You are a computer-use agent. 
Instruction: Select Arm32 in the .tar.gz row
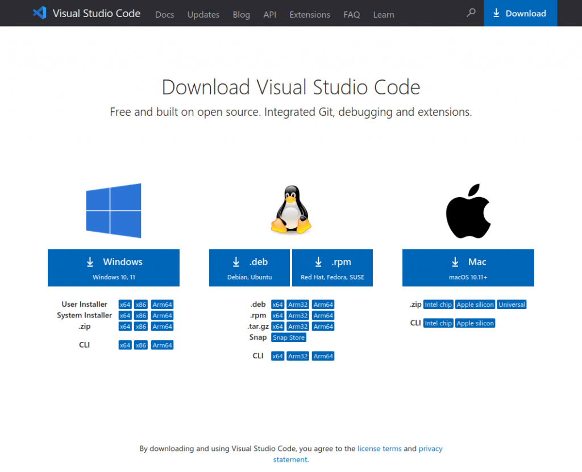click(298, 327)
